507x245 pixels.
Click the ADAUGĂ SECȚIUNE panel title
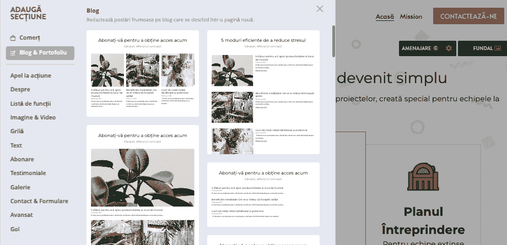(x=28, y=13)
